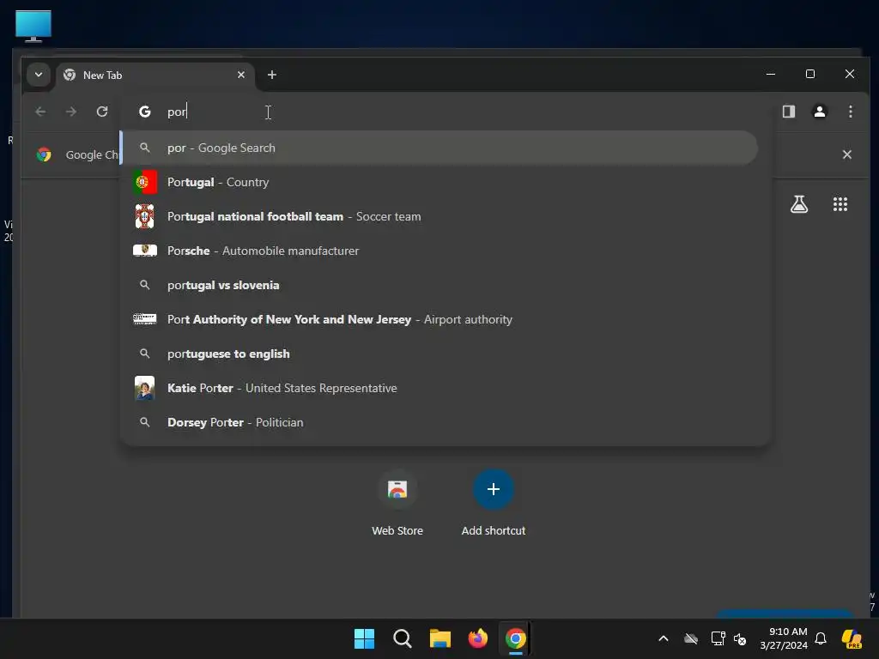Click the Portugal flag icon
Image resolution: width=879 pixels, height=659 pixels.
point(144,182)
